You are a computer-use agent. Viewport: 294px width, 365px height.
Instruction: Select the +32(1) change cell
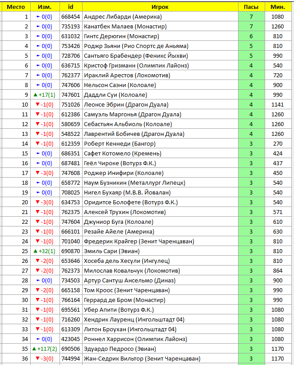tap(45, 251)
